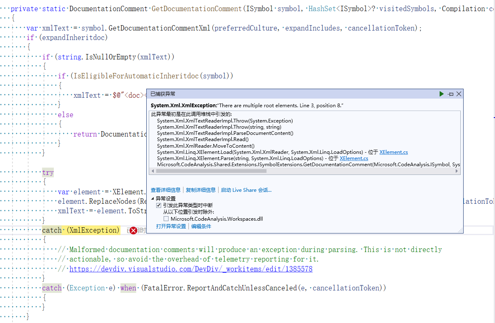Click 此异常最初是在此调用堆栈中引发的 header text

pyautogui.click(x=191, y=114)
